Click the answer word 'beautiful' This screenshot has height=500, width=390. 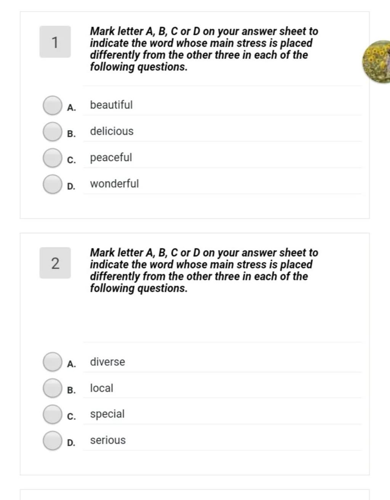pos(111,105)
